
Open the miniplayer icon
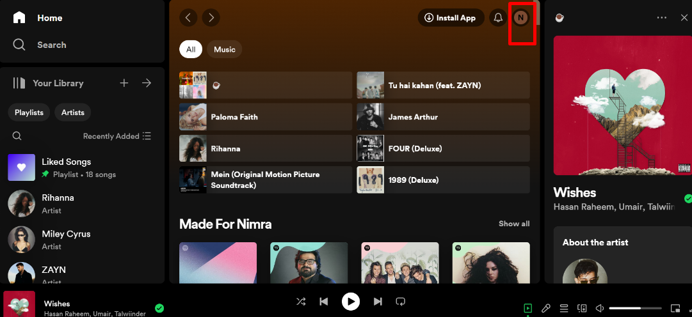(675, 308)
